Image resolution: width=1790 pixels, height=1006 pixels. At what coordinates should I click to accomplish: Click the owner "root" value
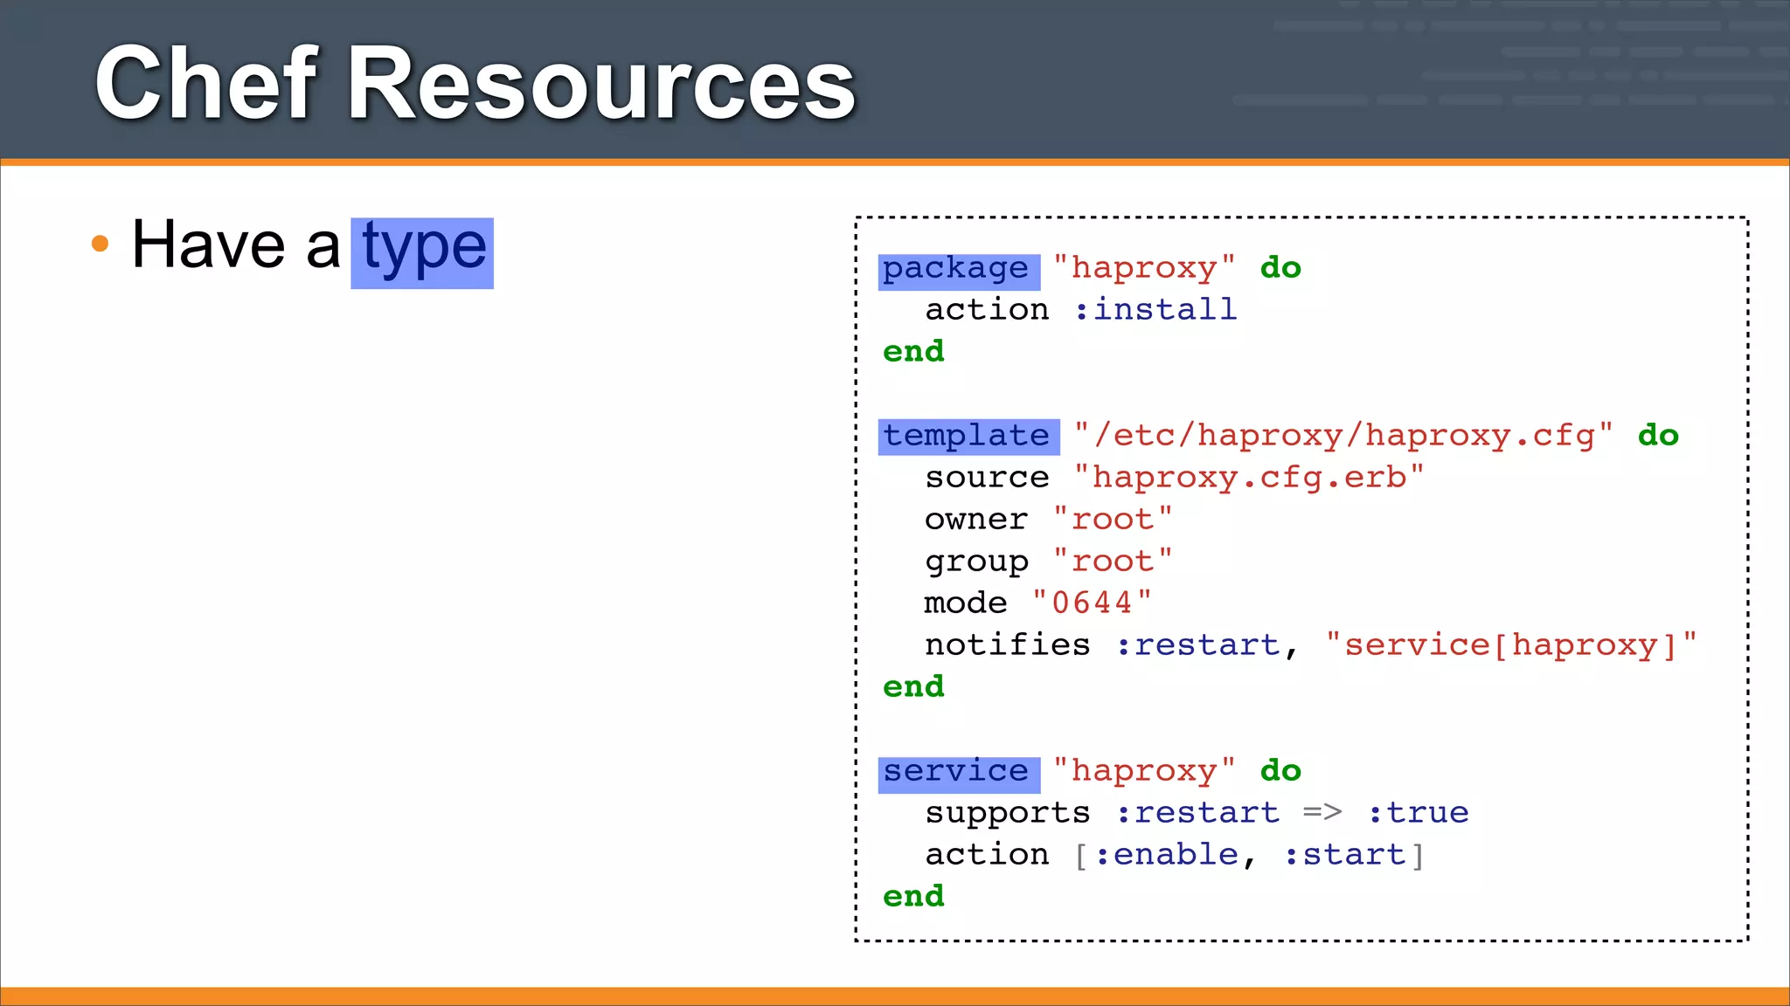(1113, 519)
